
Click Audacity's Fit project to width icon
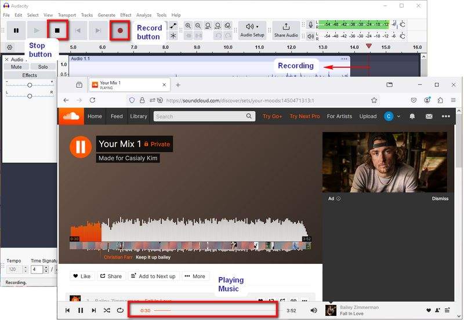click(x=218, y=26)
